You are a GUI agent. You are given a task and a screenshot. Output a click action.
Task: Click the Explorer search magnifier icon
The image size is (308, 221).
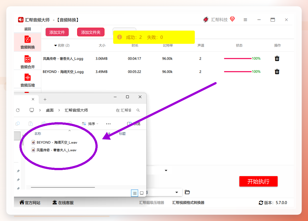click(138, 110)
